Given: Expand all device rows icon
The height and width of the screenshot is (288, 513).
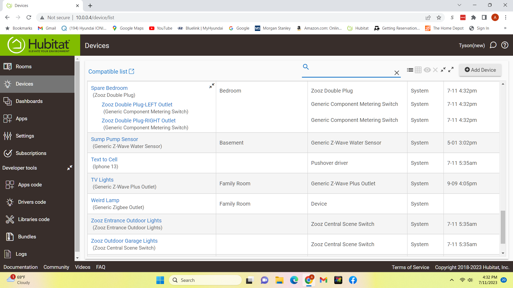Looking at the screenshot, I should point(451,70).
